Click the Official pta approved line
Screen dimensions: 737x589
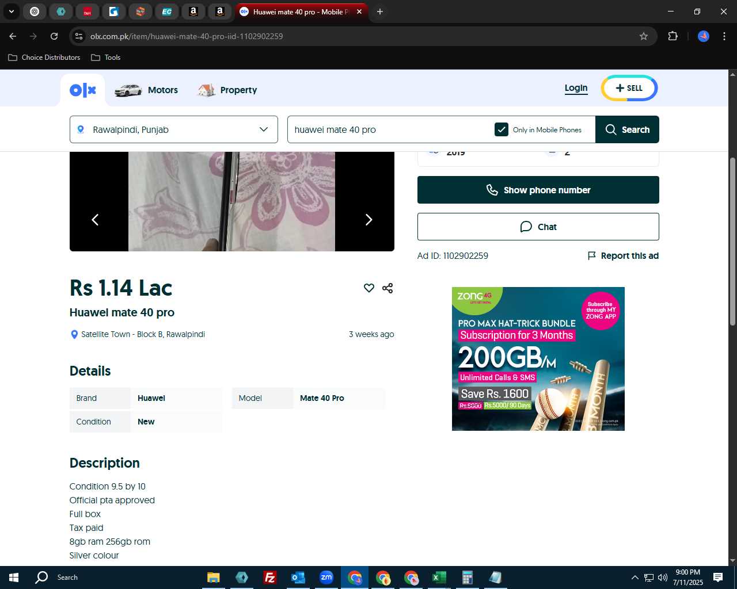click(112, 500)
